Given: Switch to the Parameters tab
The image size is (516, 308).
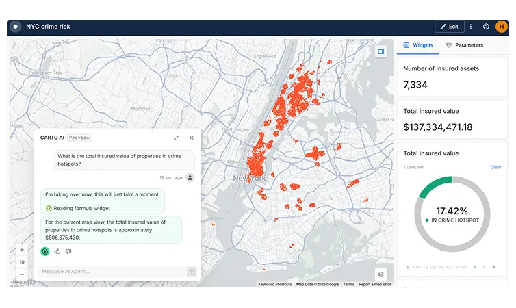Looking at the screenshot, I should point(465,45).
